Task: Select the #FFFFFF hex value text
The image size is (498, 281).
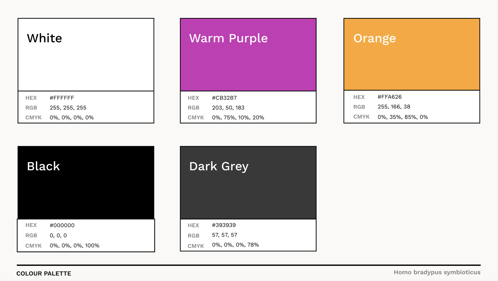Action: pyautogui.click(x=62, y=98)
